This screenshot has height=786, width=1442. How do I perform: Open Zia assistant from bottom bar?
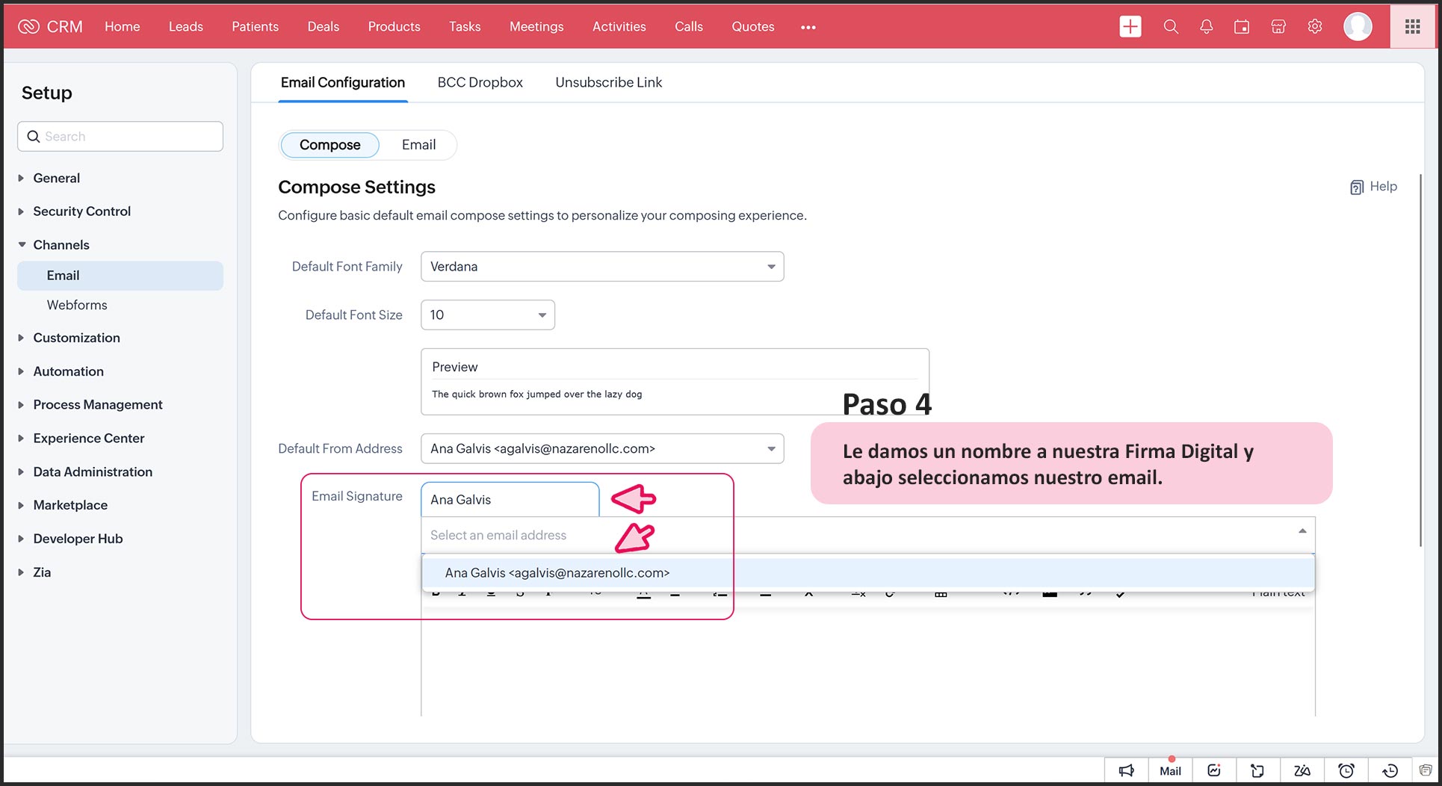(x=1302, y=770)
